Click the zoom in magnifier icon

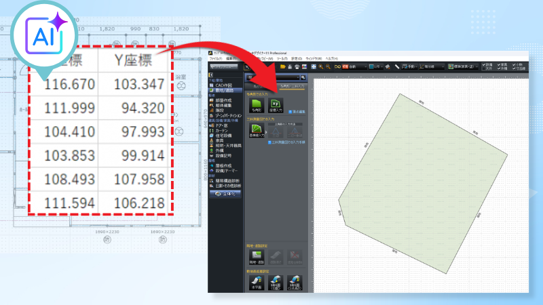tap(321, 66)
